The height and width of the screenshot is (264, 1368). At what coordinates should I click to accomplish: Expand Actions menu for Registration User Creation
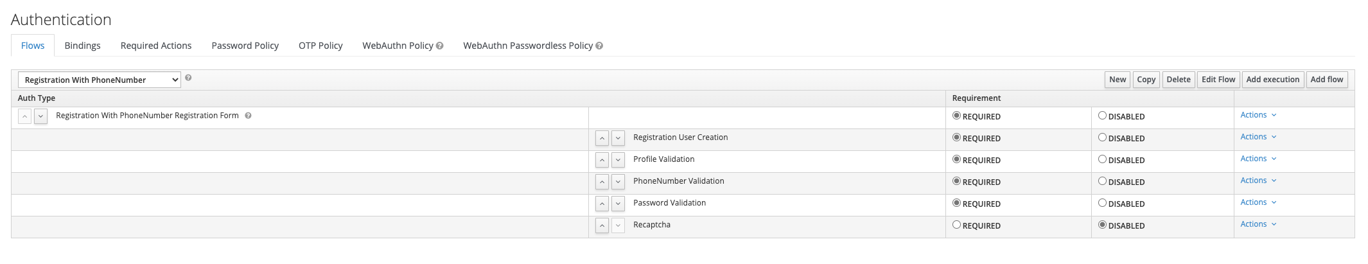pos(1258,137)
